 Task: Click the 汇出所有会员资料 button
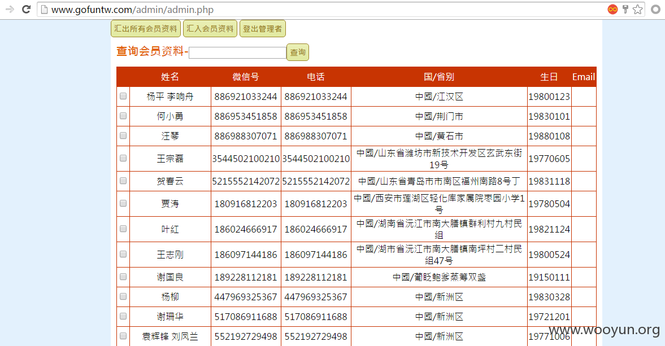click(145, 28)
